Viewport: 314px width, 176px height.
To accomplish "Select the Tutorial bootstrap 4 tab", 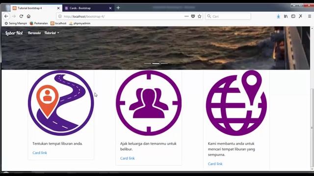I will pyautogui.click(x=36, y=8).
